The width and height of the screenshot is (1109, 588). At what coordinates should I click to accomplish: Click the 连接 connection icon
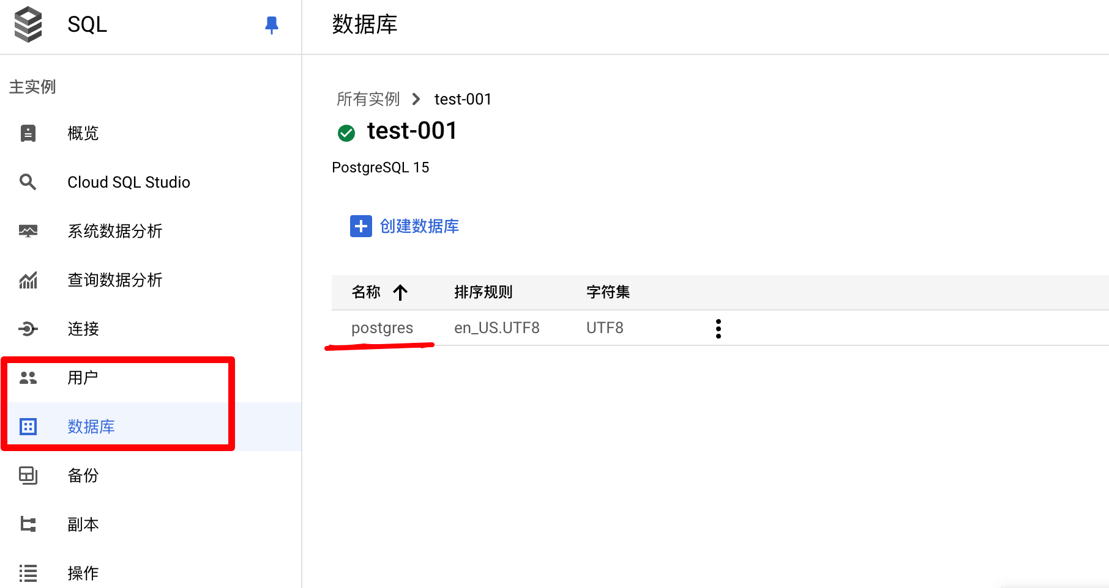coord(28,329)
